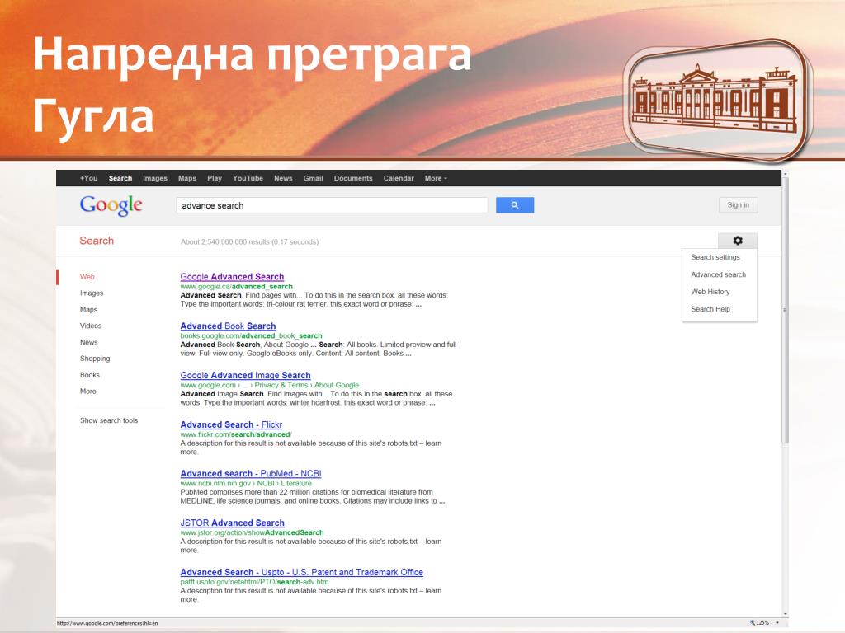Viewport: 845px width, 633px height.
Task: Select News in the left sidebar
Action: (x=88, y=342)
